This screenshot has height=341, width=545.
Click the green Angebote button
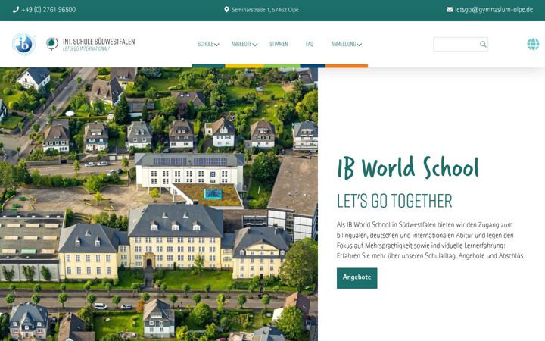click(357, 278)
